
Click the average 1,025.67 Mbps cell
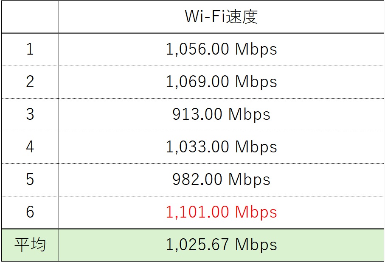[221, 245]
